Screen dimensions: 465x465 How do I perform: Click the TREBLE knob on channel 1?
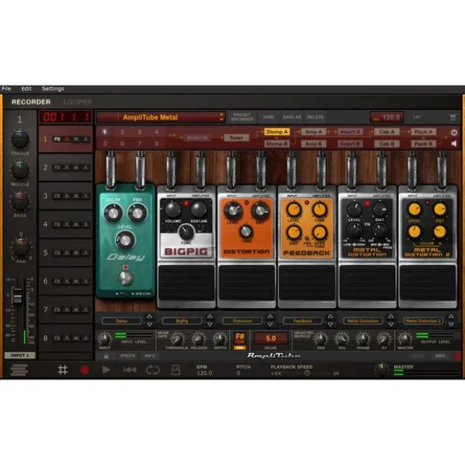tap(20, 138)
